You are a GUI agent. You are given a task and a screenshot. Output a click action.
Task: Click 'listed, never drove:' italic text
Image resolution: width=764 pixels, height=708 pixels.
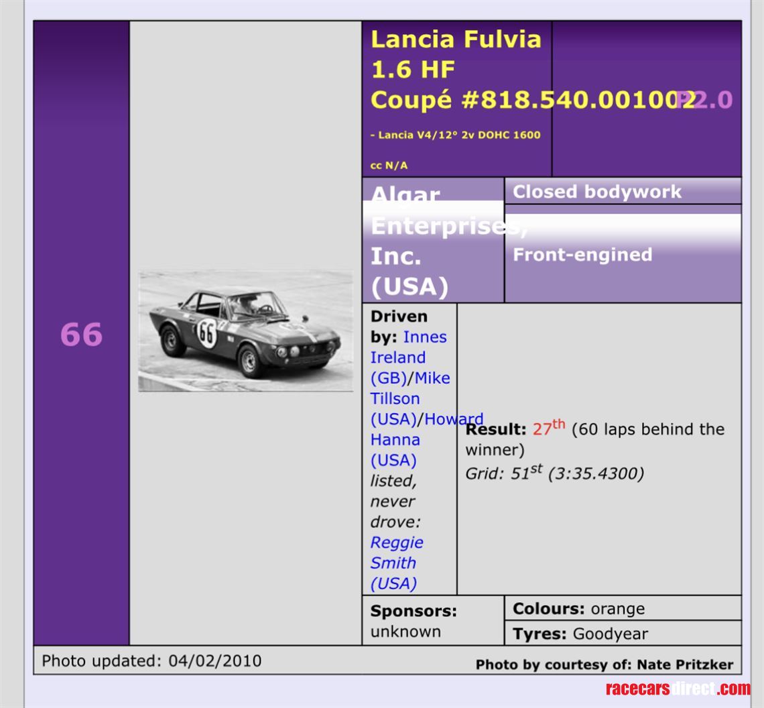pos(395,501)
